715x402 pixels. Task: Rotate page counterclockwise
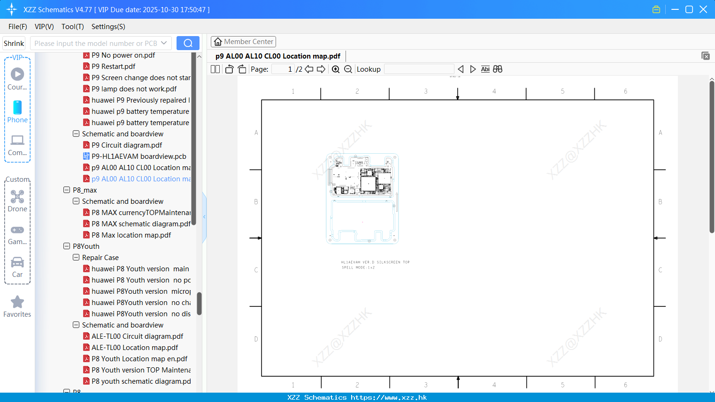[229, 69]
